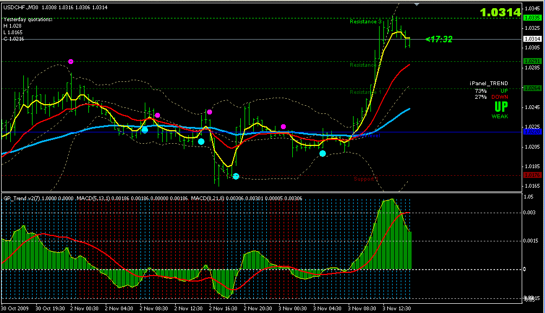Viewport: 545px width, 313px height.
Task: Click the green 1.0264 price tag on the scale
Action: pyautogui.click(x=532, y=88)
